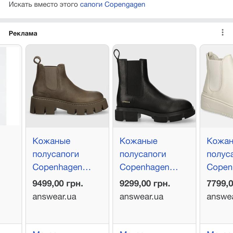Search instead for сапоги Copengagen
Image resolution: width=233 pixels, height=233 pixels.
(112, 4)
